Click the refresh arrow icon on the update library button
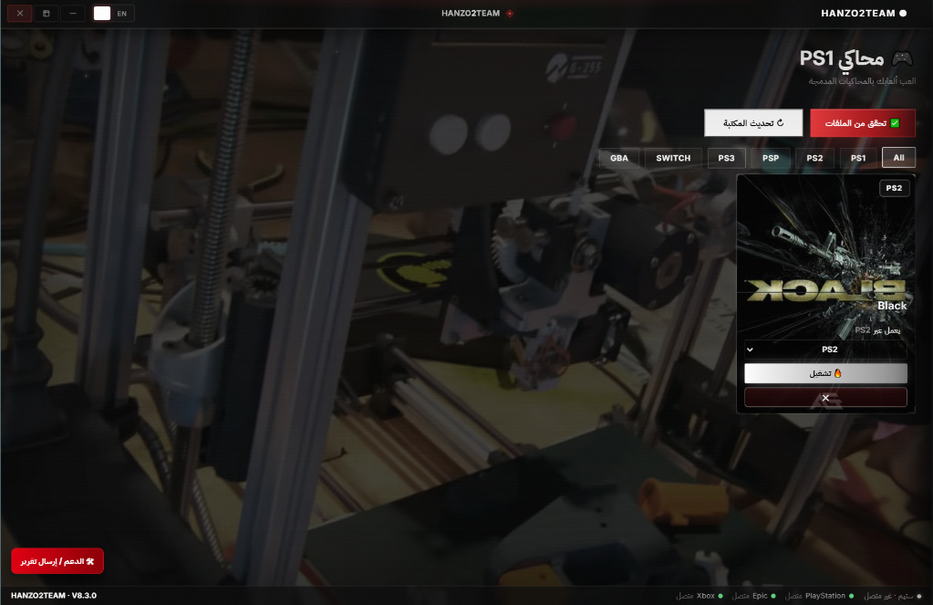This screenshot has height=605, width=933. tap(780, 122)
